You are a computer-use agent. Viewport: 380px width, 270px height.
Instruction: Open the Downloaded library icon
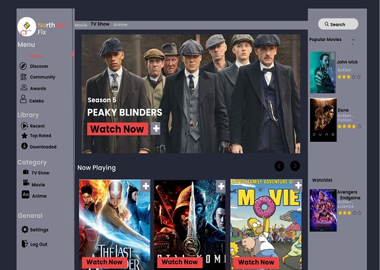[24, 146]
